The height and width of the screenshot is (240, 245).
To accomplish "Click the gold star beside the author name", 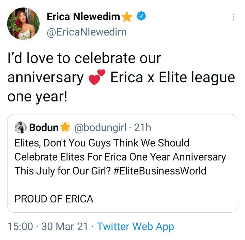I will pyautogui.click(x=127, y=17).
